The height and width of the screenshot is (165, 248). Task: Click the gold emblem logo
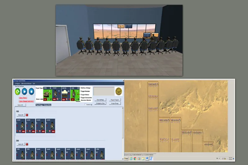pyautogui.click(x=119, y=91)
